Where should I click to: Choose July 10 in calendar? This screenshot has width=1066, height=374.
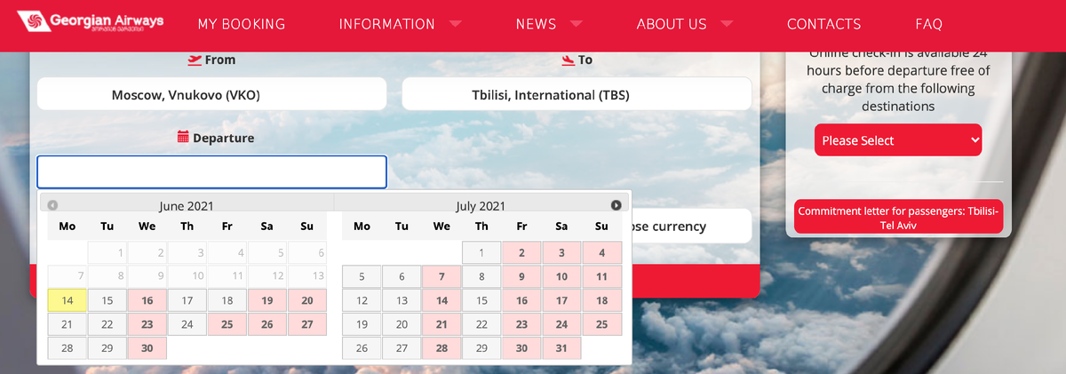[x=561, y=276]
